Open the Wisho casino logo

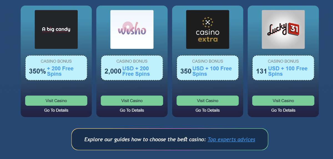point(132,29)
